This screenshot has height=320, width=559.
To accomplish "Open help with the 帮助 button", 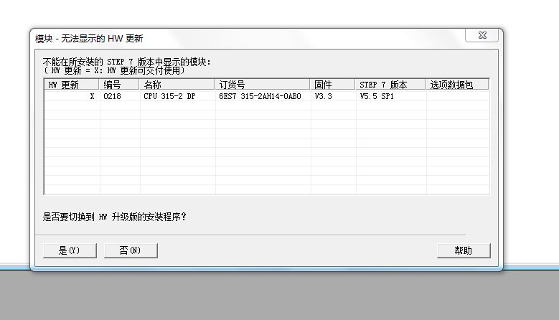I will tap(464, 250).
